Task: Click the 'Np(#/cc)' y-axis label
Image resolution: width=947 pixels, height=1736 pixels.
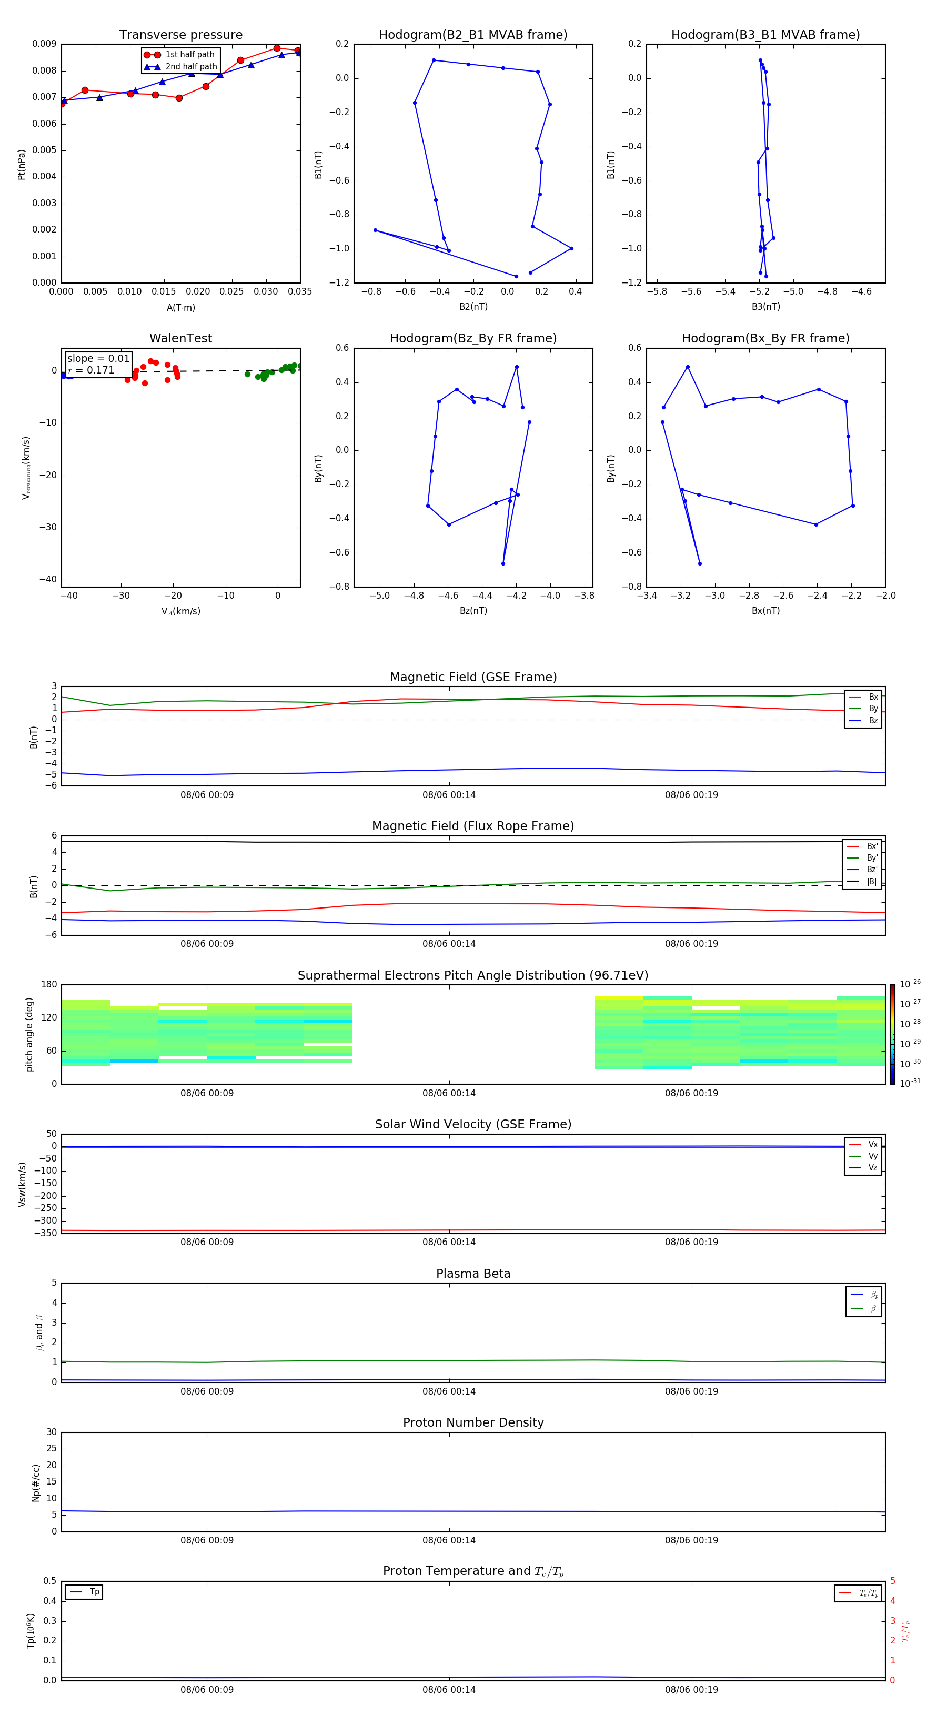Action: 36,1482
